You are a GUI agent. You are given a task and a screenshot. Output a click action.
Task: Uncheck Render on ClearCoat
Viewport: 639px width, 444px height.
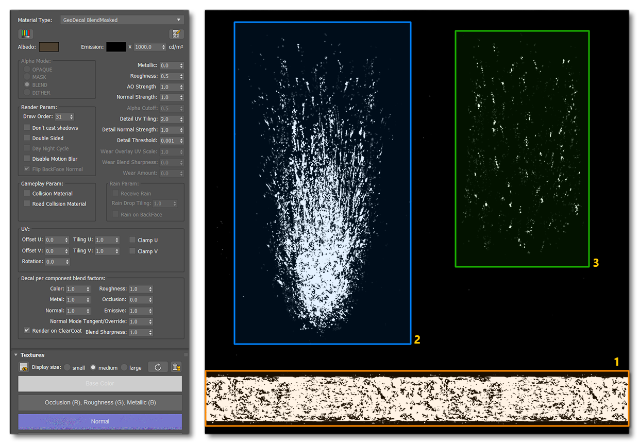tap(26, 330)
